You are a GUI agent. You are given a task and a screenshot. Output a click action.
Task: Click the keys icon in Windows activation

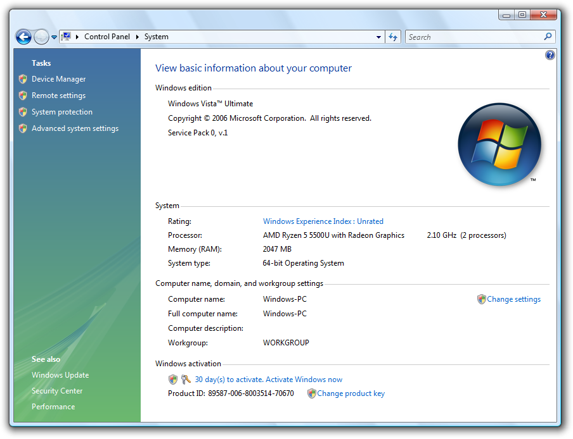click(186, 380)
